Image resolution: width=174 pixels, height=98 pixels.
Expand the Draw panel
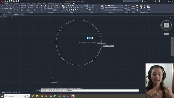click(x=10, y=12)
